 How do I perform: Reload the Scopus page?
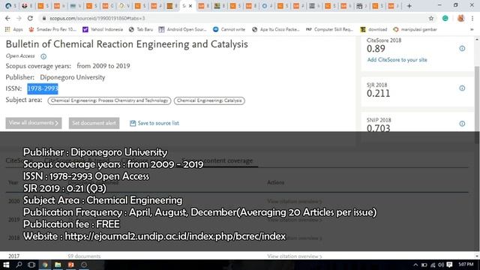pyautogui.click(x=30, y=18)
